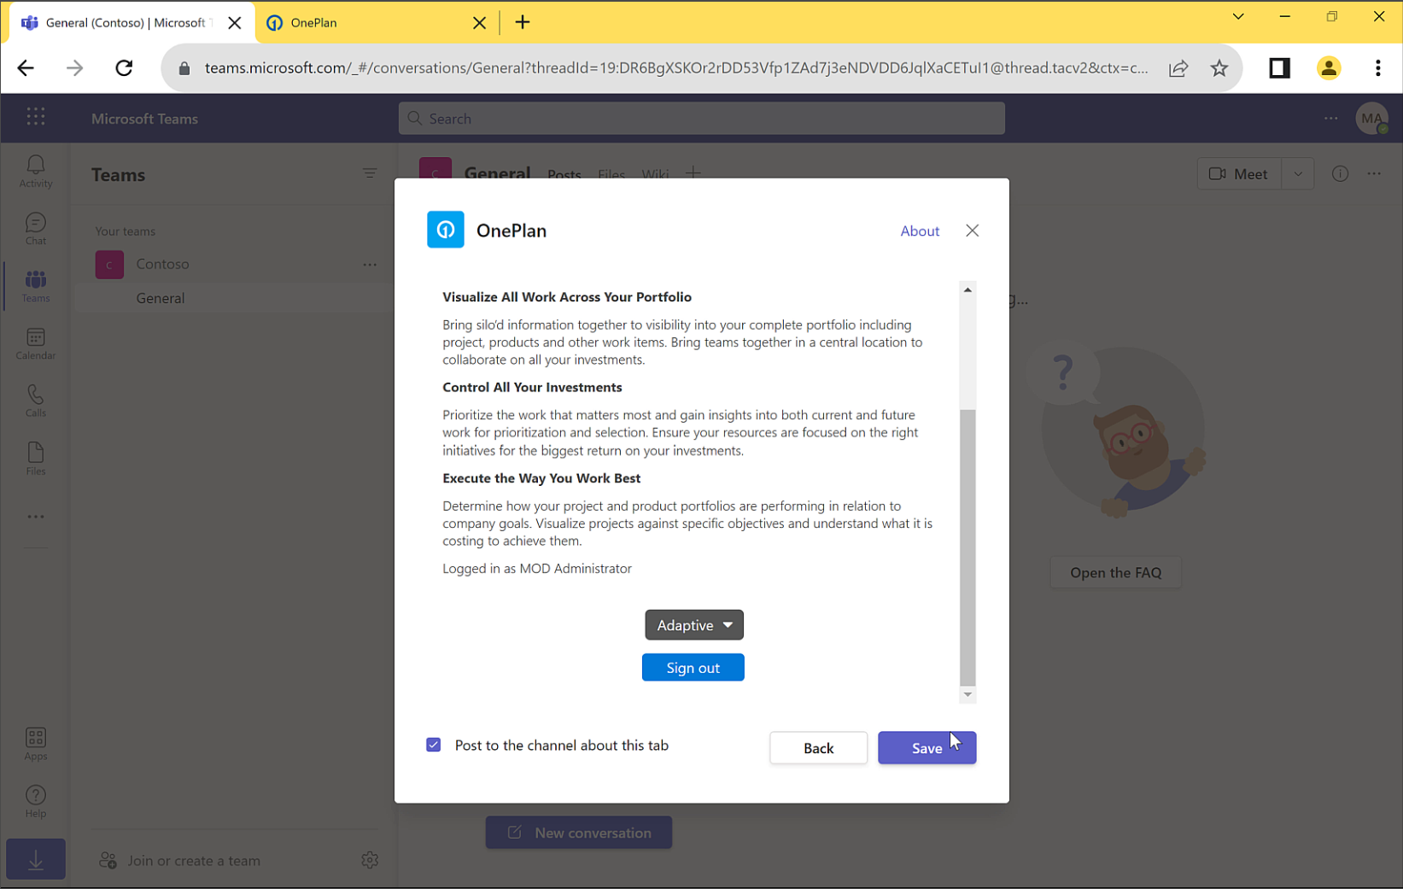
Task: Click the Save button
Action: point(927,747)
